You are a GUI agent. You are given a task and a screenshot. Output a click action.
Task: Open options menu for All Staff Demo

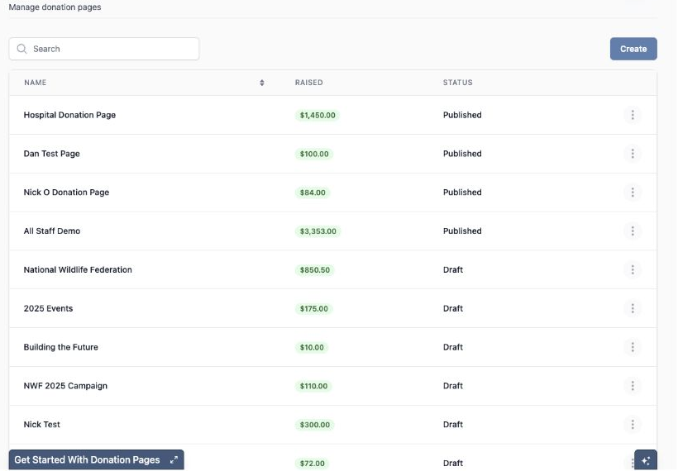click(x=633, y=231)
